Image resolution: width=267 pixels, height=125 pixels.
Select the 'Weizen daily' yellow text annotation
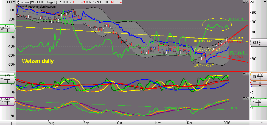click(38, 61)
